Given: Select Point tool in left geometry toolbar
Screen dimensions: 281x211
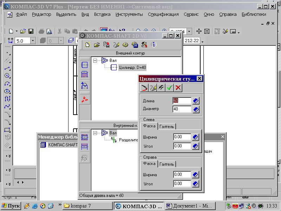Looking at the screenshot, I should tap(7, 53).
